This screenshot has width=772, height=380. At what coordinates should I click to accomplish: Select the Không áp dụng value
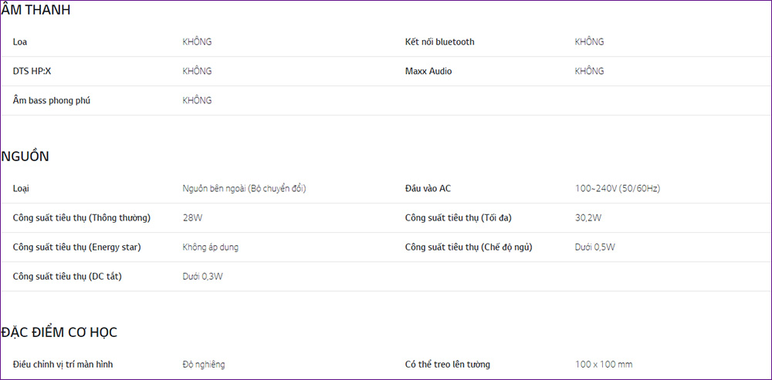coord(210,247)
